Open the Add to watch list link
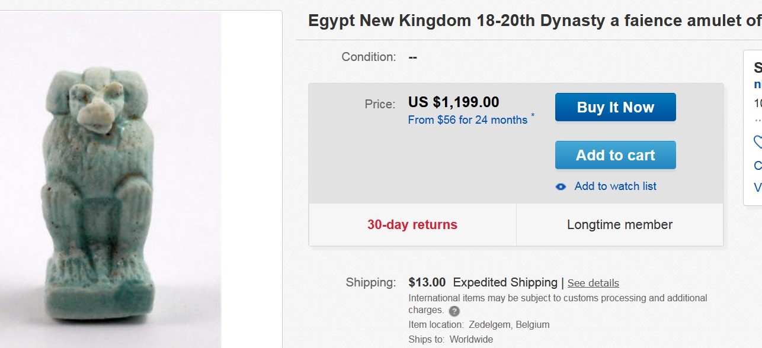Viewport: 762px width, 348px height. click(x=615, y=186)
